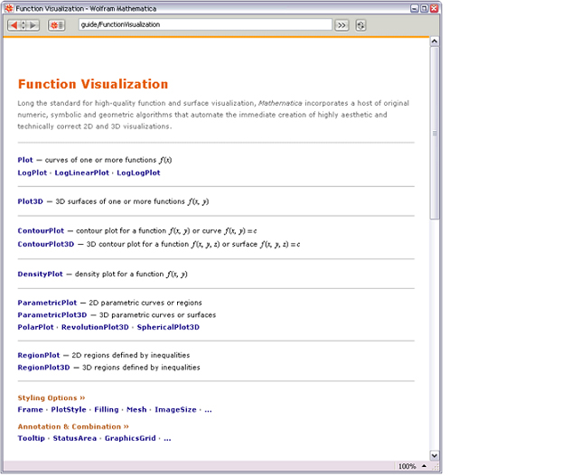Open the ImageSize option link
The height and width of the screenshot is (476, 561).
pyautogui.click(x=175, y=409)
